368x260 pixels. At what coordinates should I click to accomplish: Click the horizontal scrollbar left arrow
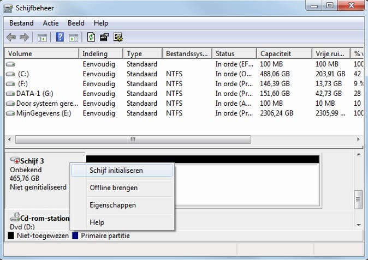coord(9,140)
